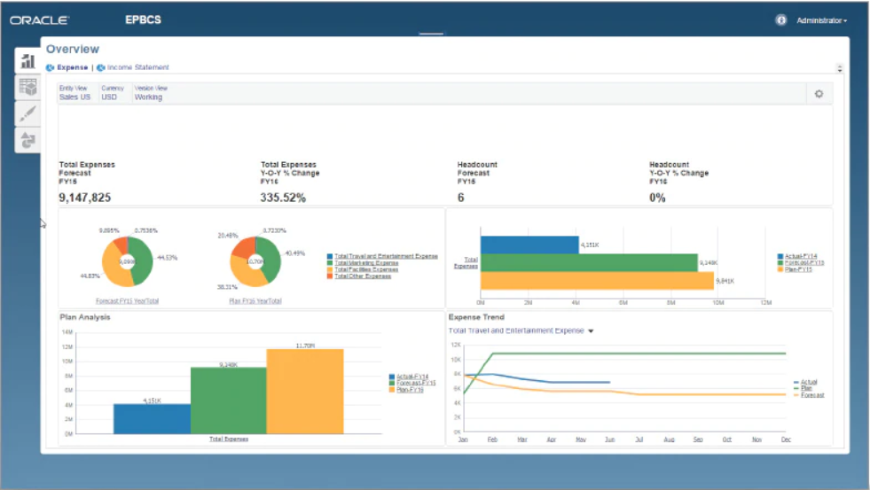
Task: Open the data grid sidebar tab
Action: [x=27, y=87]
